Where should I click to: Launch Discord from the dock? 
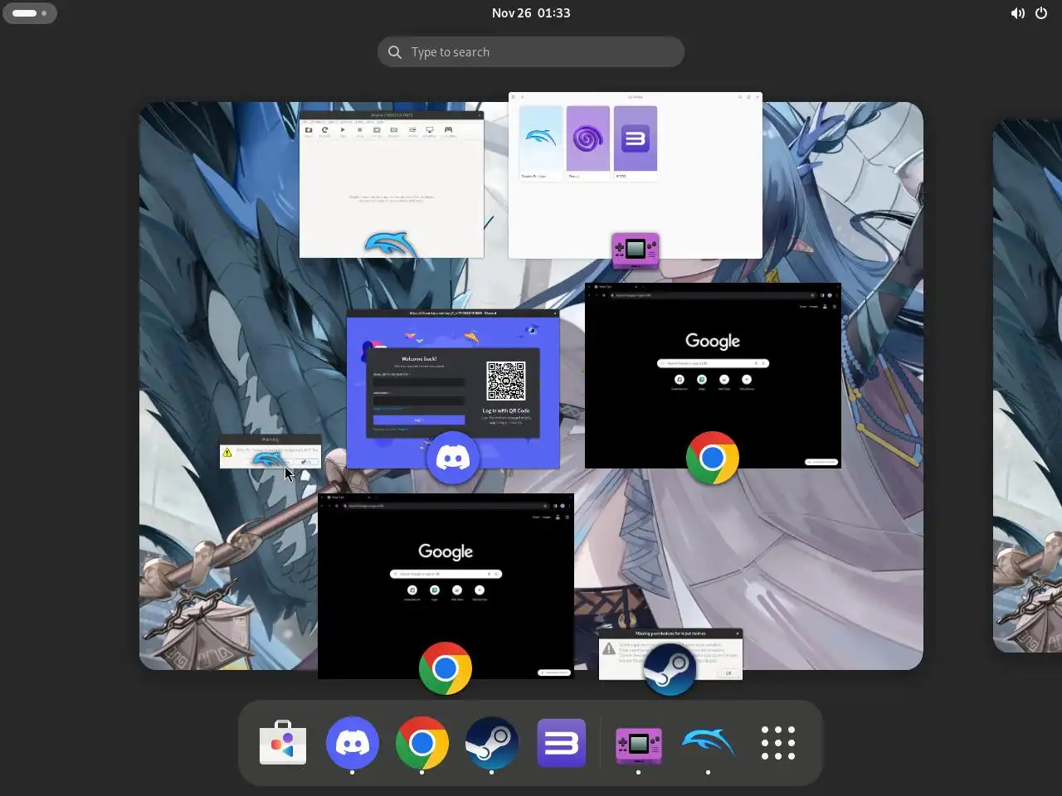(x=353, y=743)
